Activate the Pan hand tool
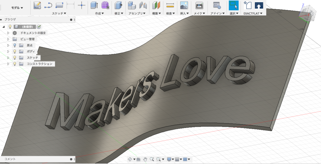The height and width of the screenshot is (164, 321). pyautogui.click(x=145, y=159)
